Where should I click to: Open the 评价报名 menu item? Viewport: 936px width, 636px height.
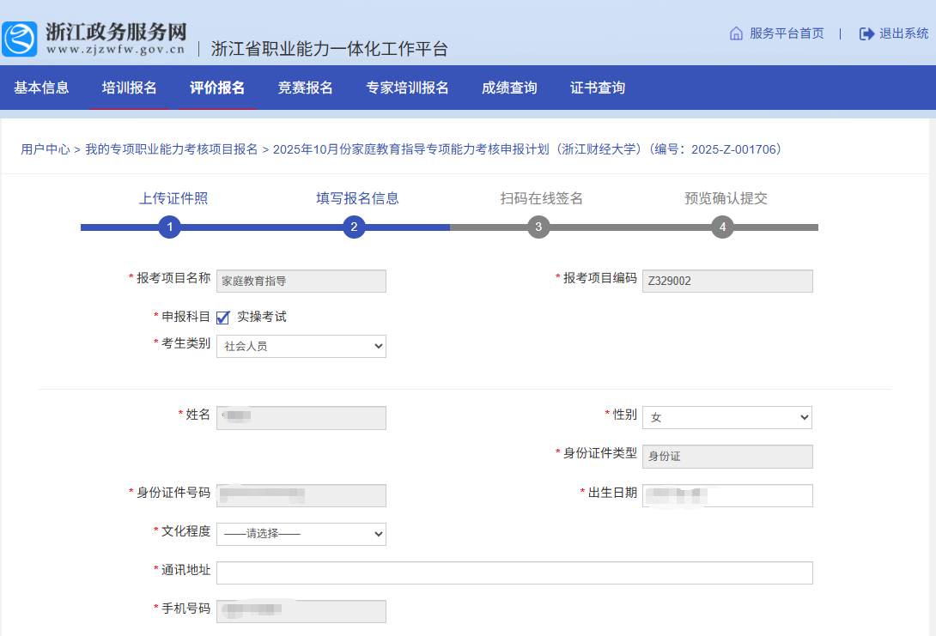pos(217,88)
